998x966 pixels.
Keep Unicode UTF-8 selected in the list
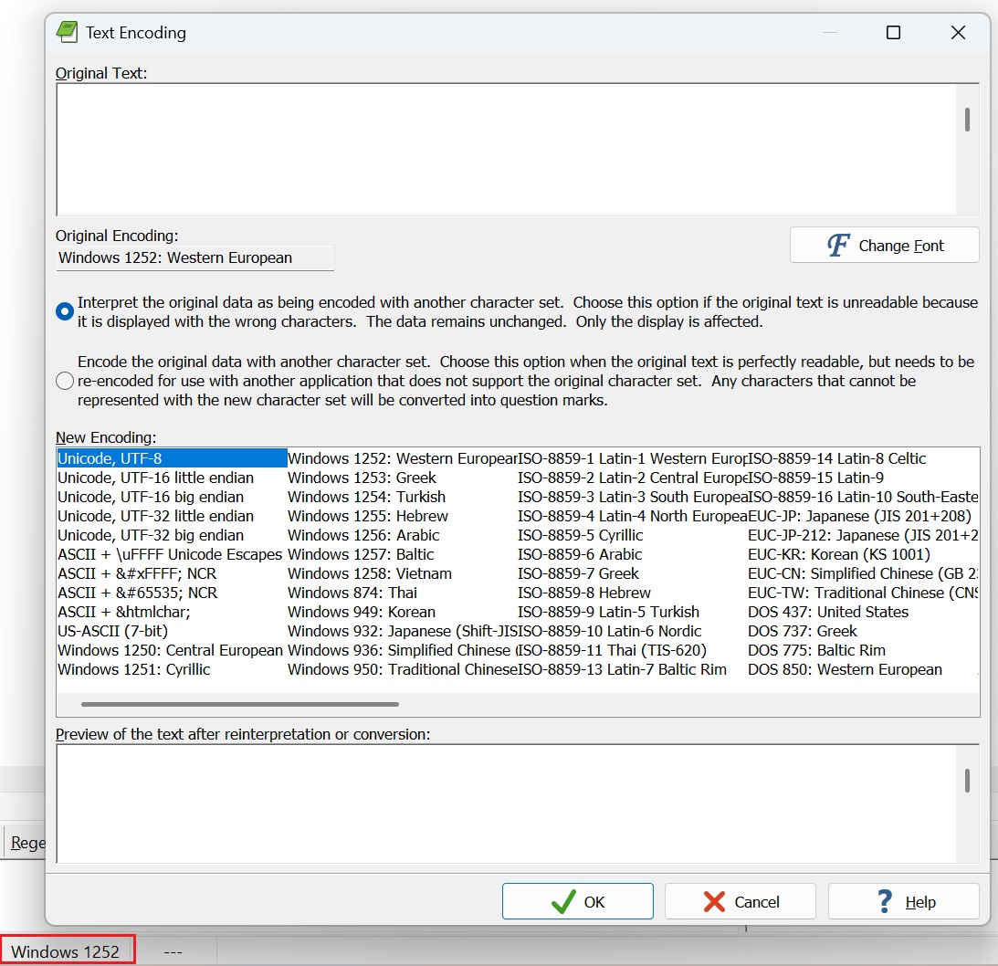point(119,457)
